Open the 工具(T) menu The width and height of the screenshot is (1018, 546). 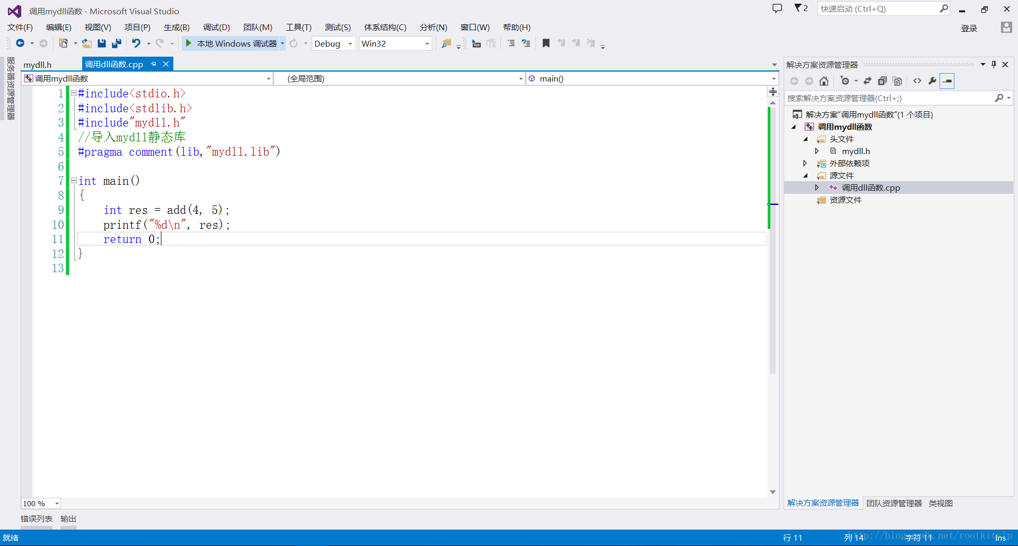299,27
